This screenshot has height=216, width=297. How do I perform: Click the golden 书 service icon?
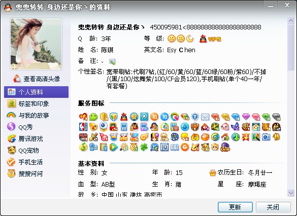tap(276, 137)
